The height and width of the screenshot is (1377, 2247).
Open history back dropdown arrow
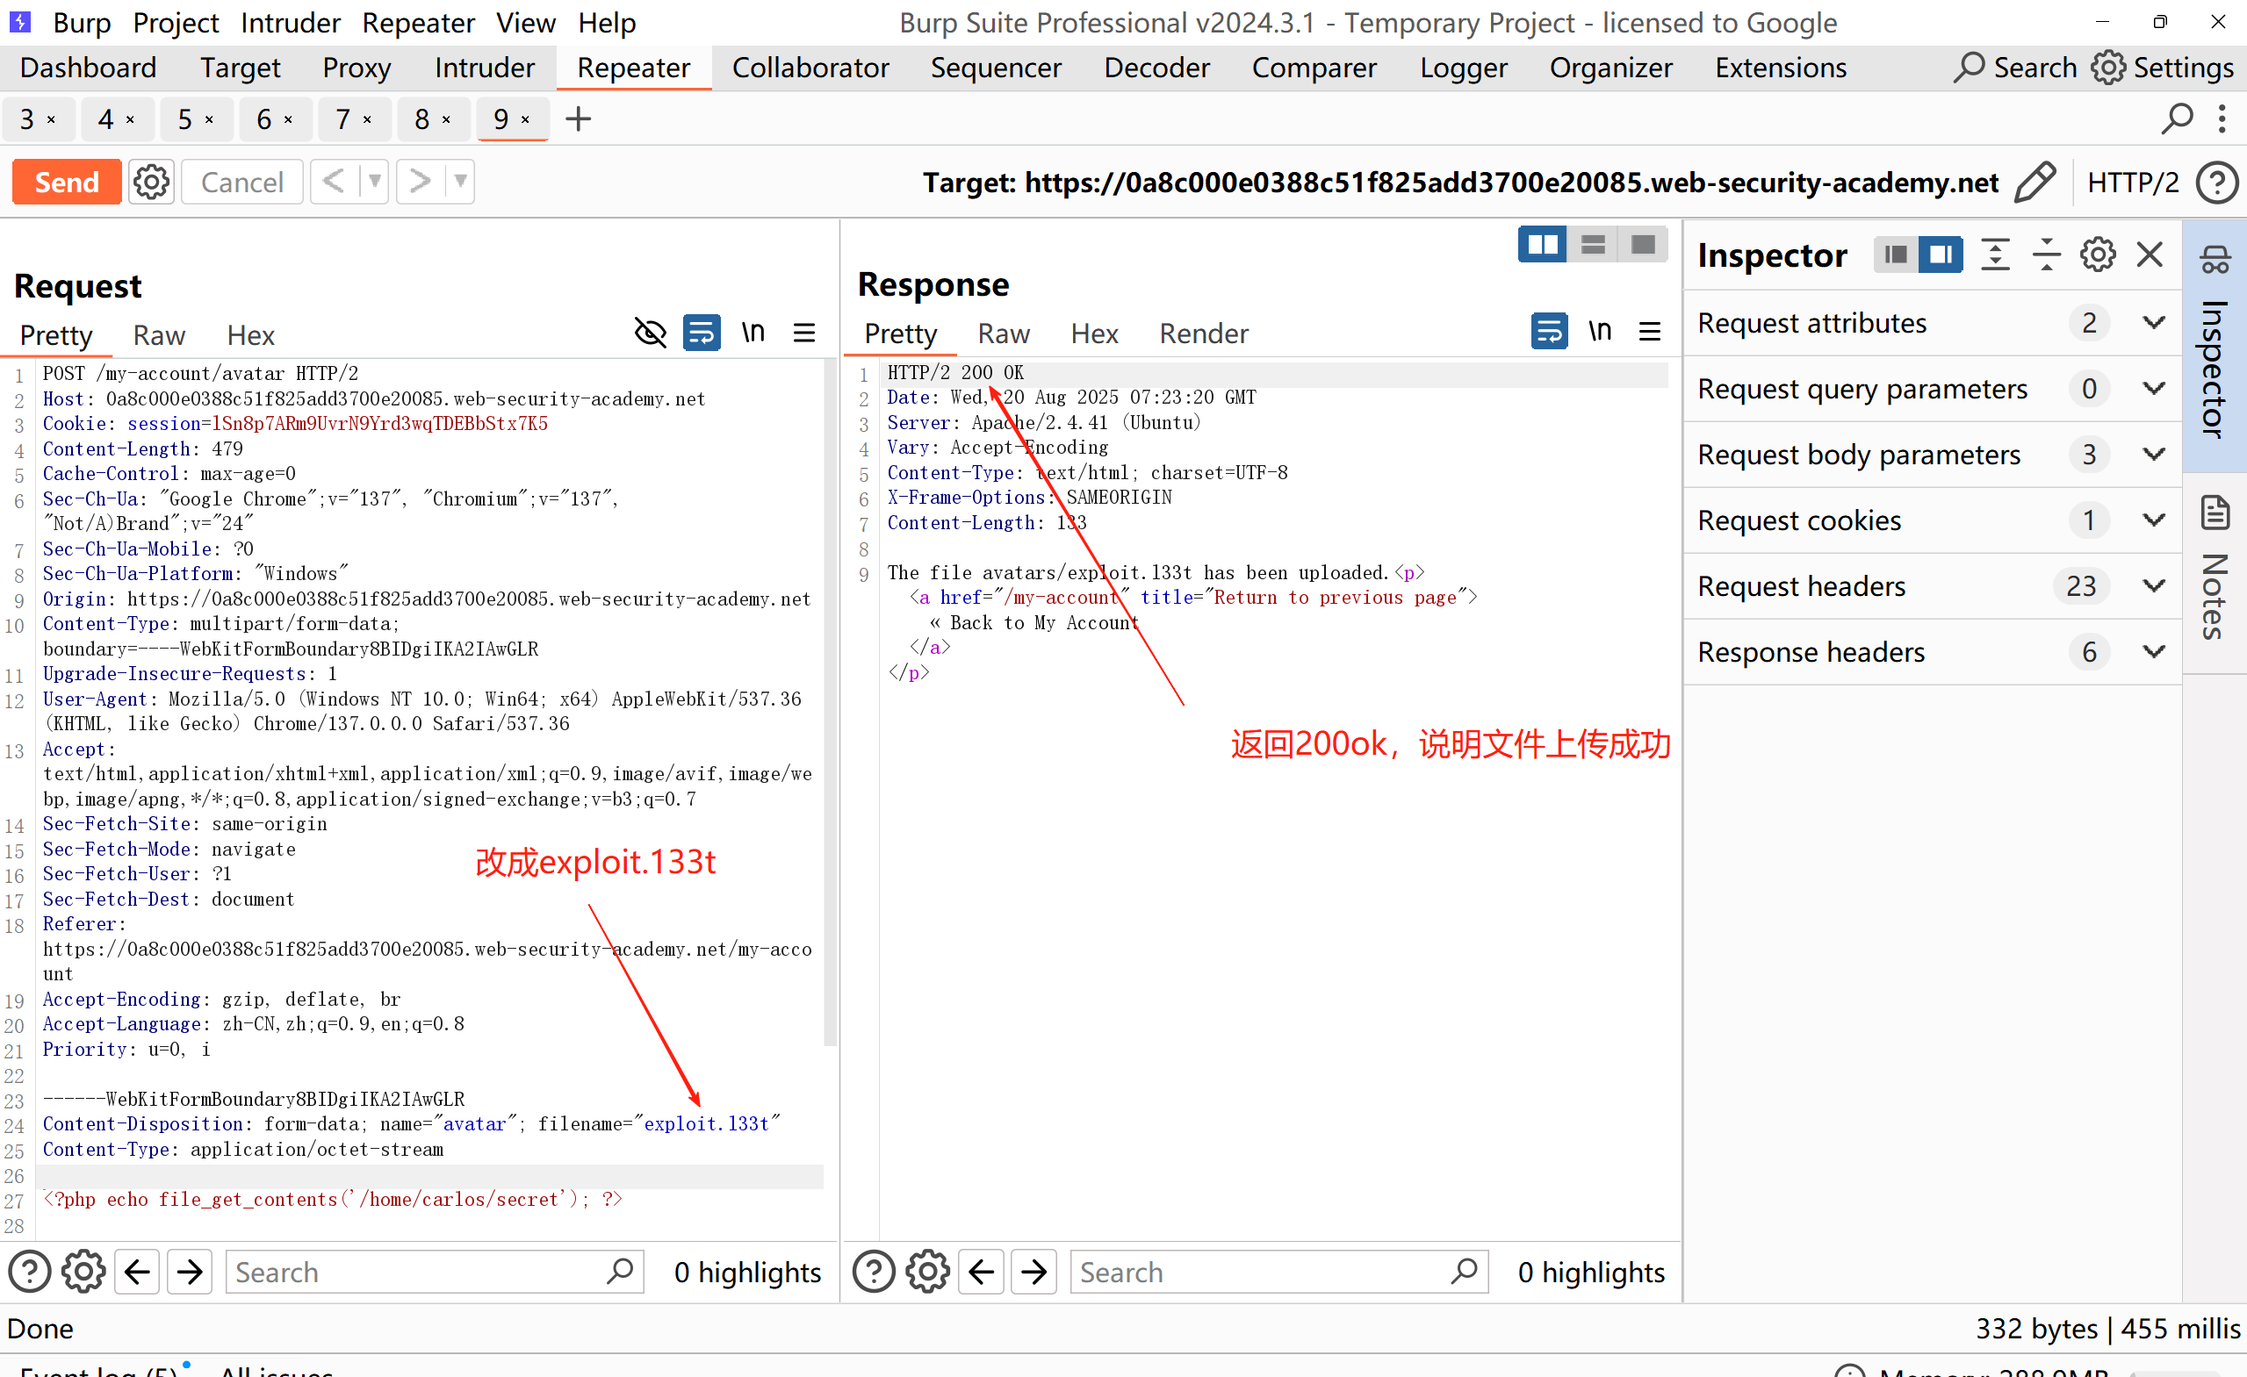pyautogui.click(x=374, y=182)
